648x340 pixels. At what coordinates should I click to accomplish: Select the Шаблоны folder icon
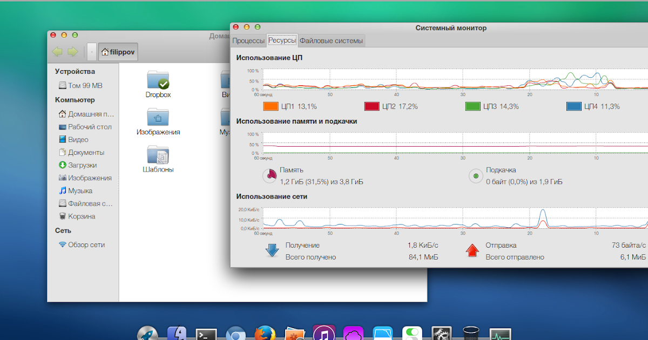158,155
